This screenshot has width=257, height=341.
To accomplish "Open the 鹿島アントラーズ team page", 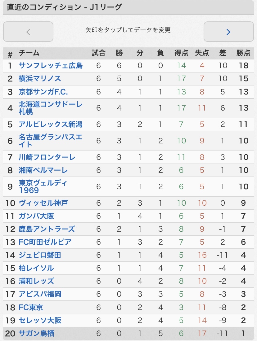I will [x=47, y=229].
